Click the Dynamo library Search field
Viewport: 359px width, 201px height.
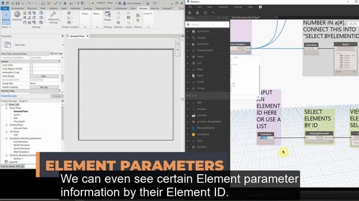(207, 24)
